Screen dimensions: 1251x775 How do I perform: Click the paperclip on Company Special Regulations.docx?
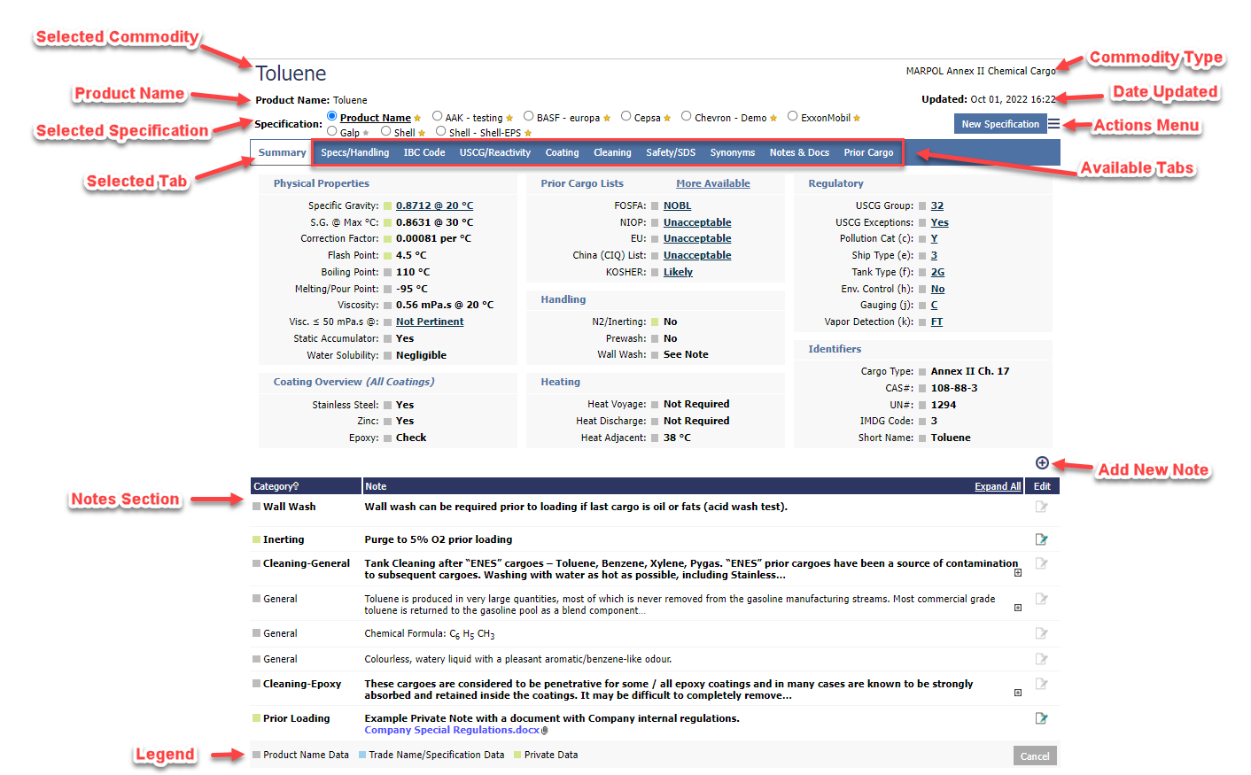coord(544,730)
